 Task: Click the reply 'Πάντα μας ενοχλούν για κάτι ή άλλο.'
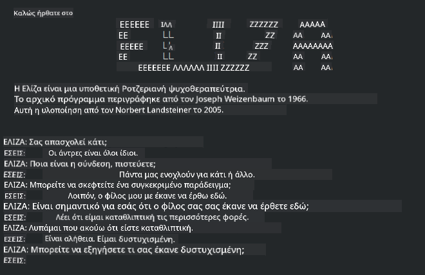pyautogui.click(x=187, y=174)
